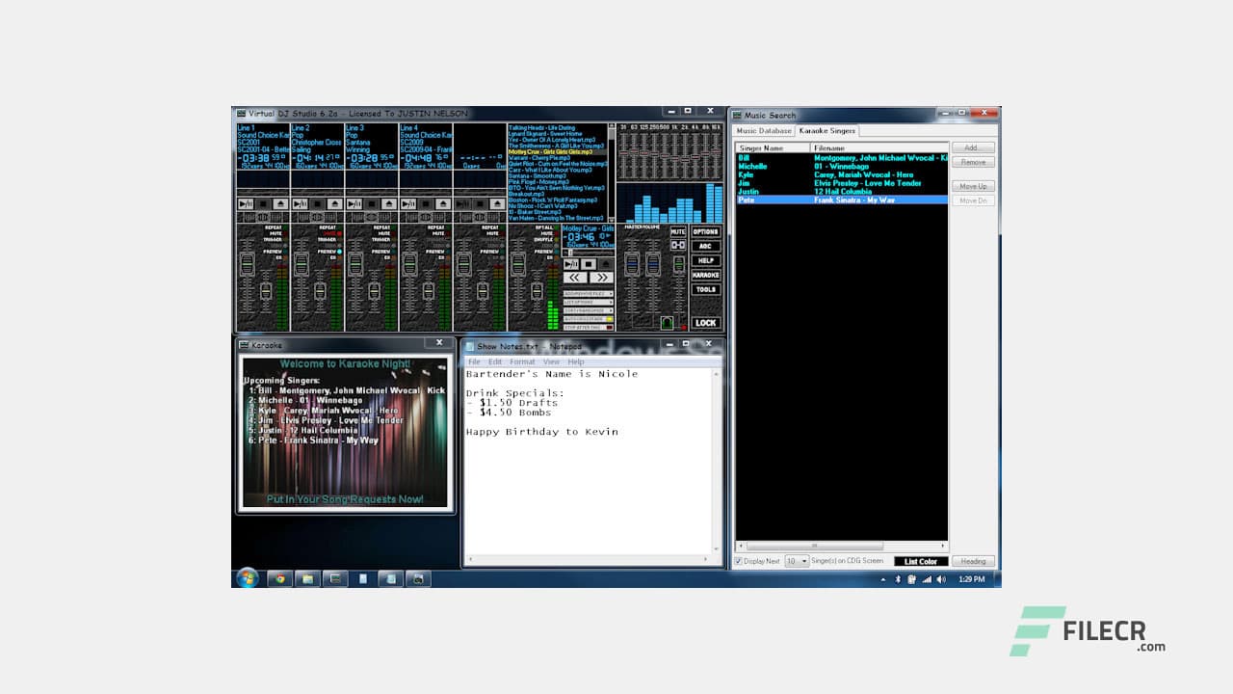Click the headphone preview icon near Master Volume
1233x694 pixels.
pos(667,321)
